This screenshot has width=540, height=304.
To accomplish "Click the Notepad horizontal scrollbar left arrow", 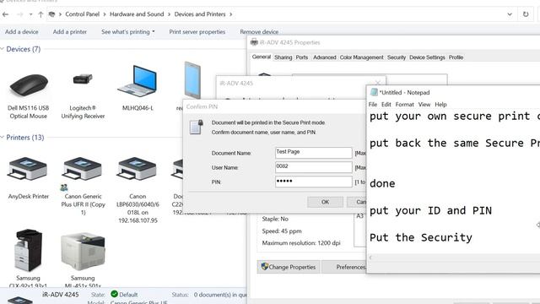I will click(x=371, y=258).
